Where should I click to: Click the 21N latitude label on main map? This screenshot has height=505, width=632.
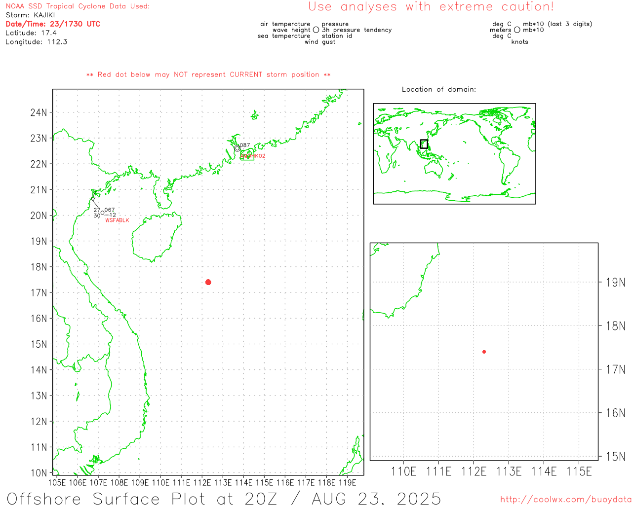tap(39, 190)
